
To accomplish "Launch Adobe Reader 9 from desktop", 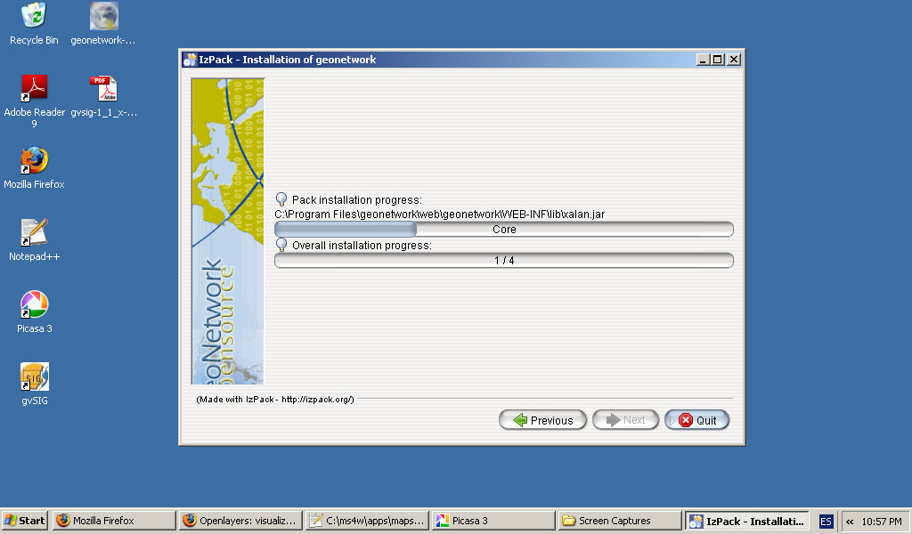I will pyautogui.click(x=34, y=88).
